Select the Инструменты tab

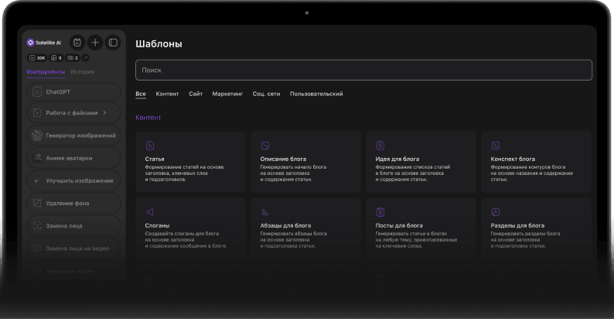[46, 72]
